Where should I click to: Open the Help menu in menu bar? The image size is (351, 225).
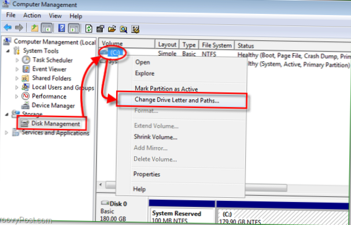coord(76,16)
